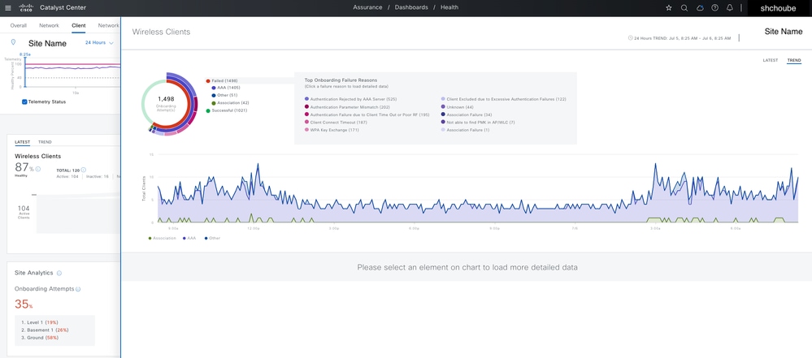This screenshot has width=812, height=358.
Task: Click info icon beside Onboarding Attempts
Action: [x=78, y=289]
